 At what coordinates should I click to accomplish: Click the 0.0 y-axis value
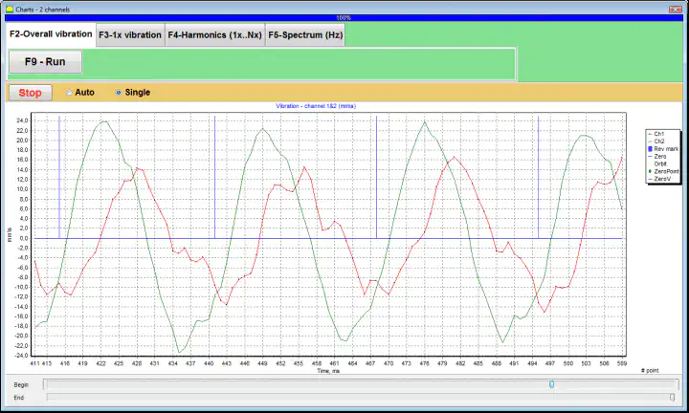24,238
